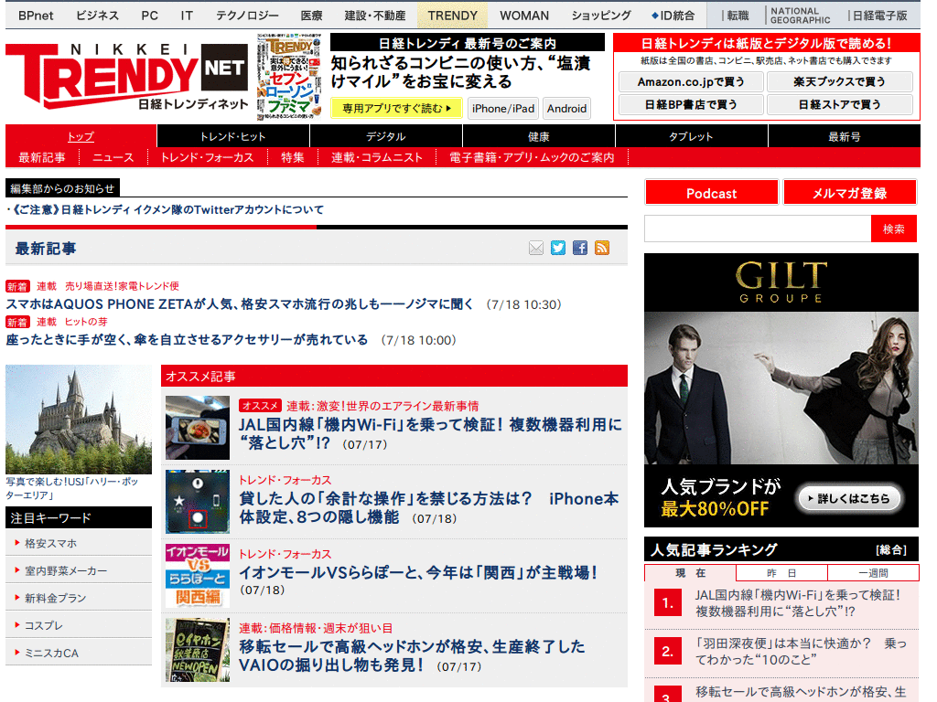Open the イヤホン store sign thumbnail
This screenshot has width=937, height=702.
[198, 650]
